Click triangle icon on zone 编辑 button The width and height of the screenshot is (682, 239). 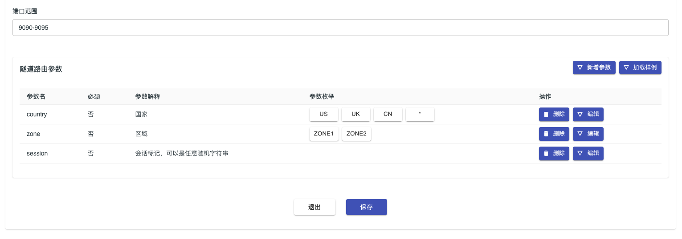[x=580, y=134]
